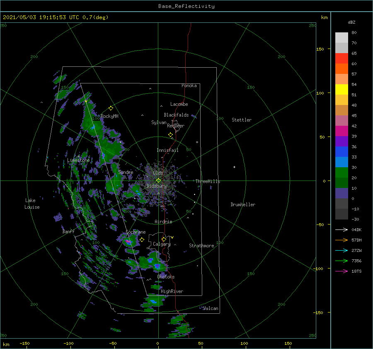Click the Okotoks label
Screen dimensions: 373x349
(x=166, y=276)
